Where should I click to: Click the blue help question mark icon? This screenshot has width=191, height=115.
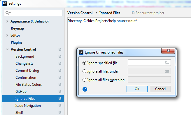(85, 89)
